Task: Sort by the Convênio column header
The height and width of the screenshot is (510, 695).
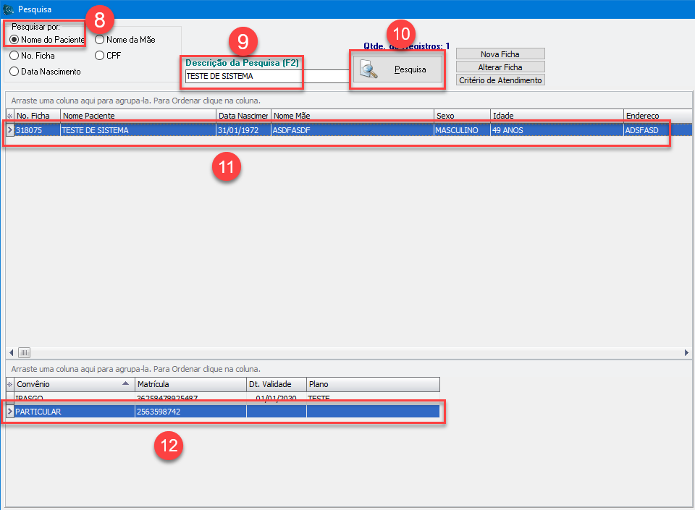Action: [x=69, y=384]
